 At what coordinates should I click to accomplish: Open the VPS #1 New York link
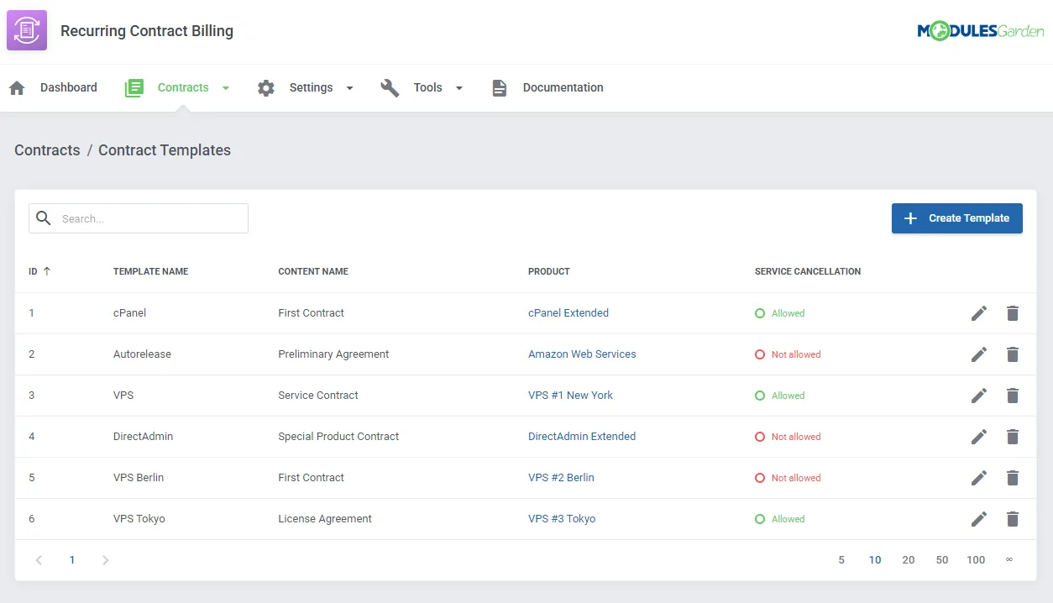click(571, 396)
